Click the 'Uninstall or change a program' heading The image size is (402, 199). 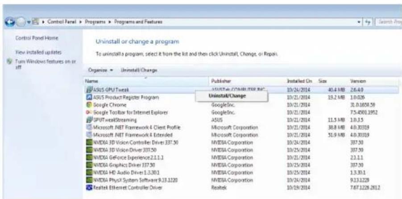coord(137,41)
